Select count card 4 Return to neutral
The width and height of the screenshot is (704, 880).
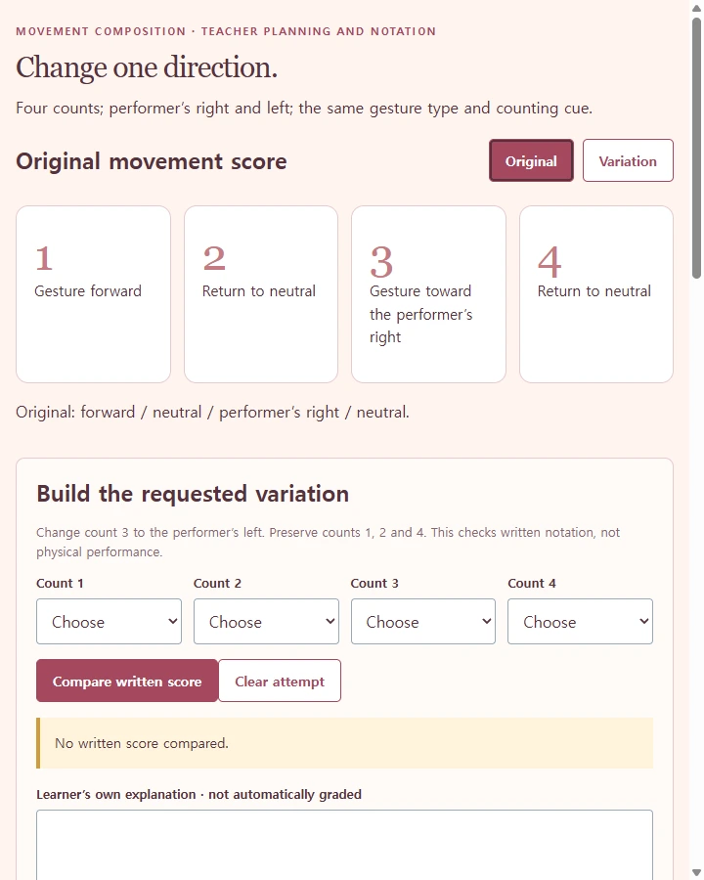click(596, 294)
